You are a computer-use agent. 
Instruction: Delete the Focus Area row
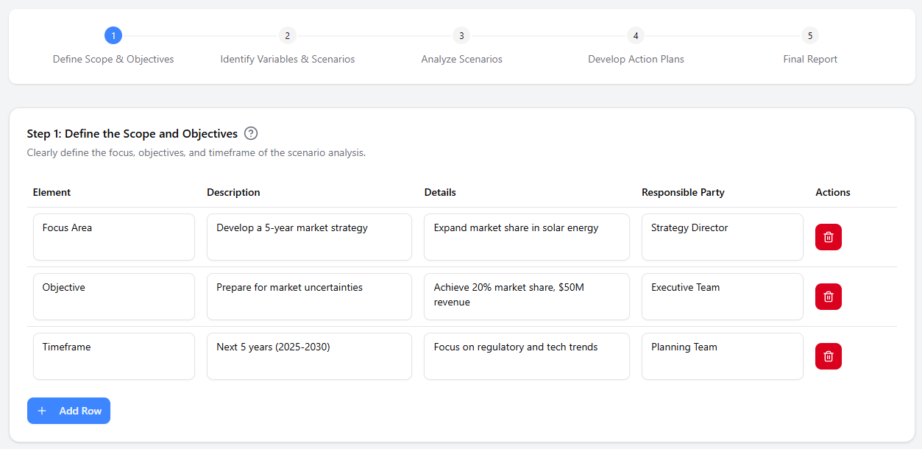(x=828, y=236)
